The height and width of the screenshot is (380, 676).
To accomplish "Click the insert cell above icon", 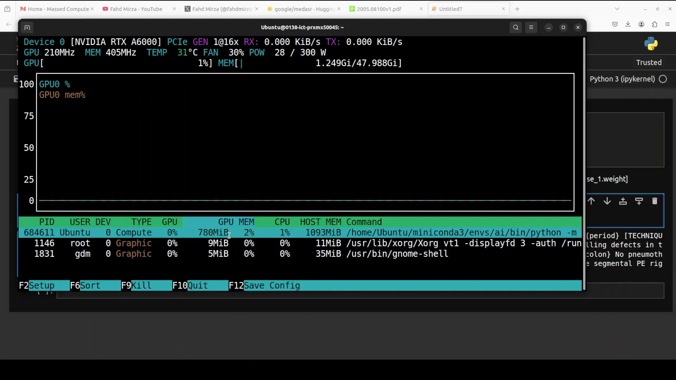I will tap(623, 201).
